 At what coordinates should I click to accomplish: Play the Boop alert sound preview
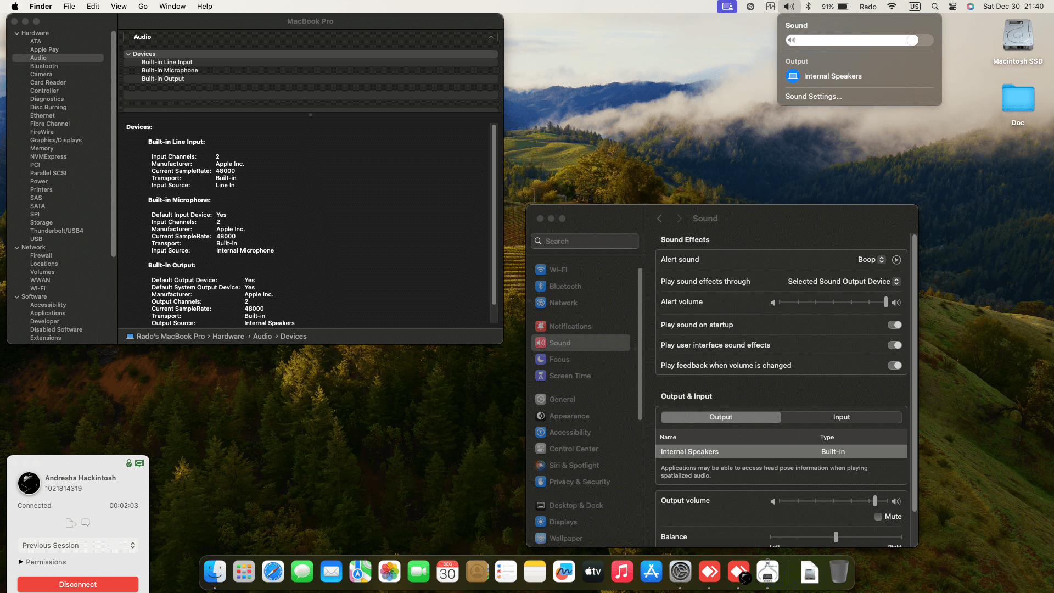pos(896,260)
